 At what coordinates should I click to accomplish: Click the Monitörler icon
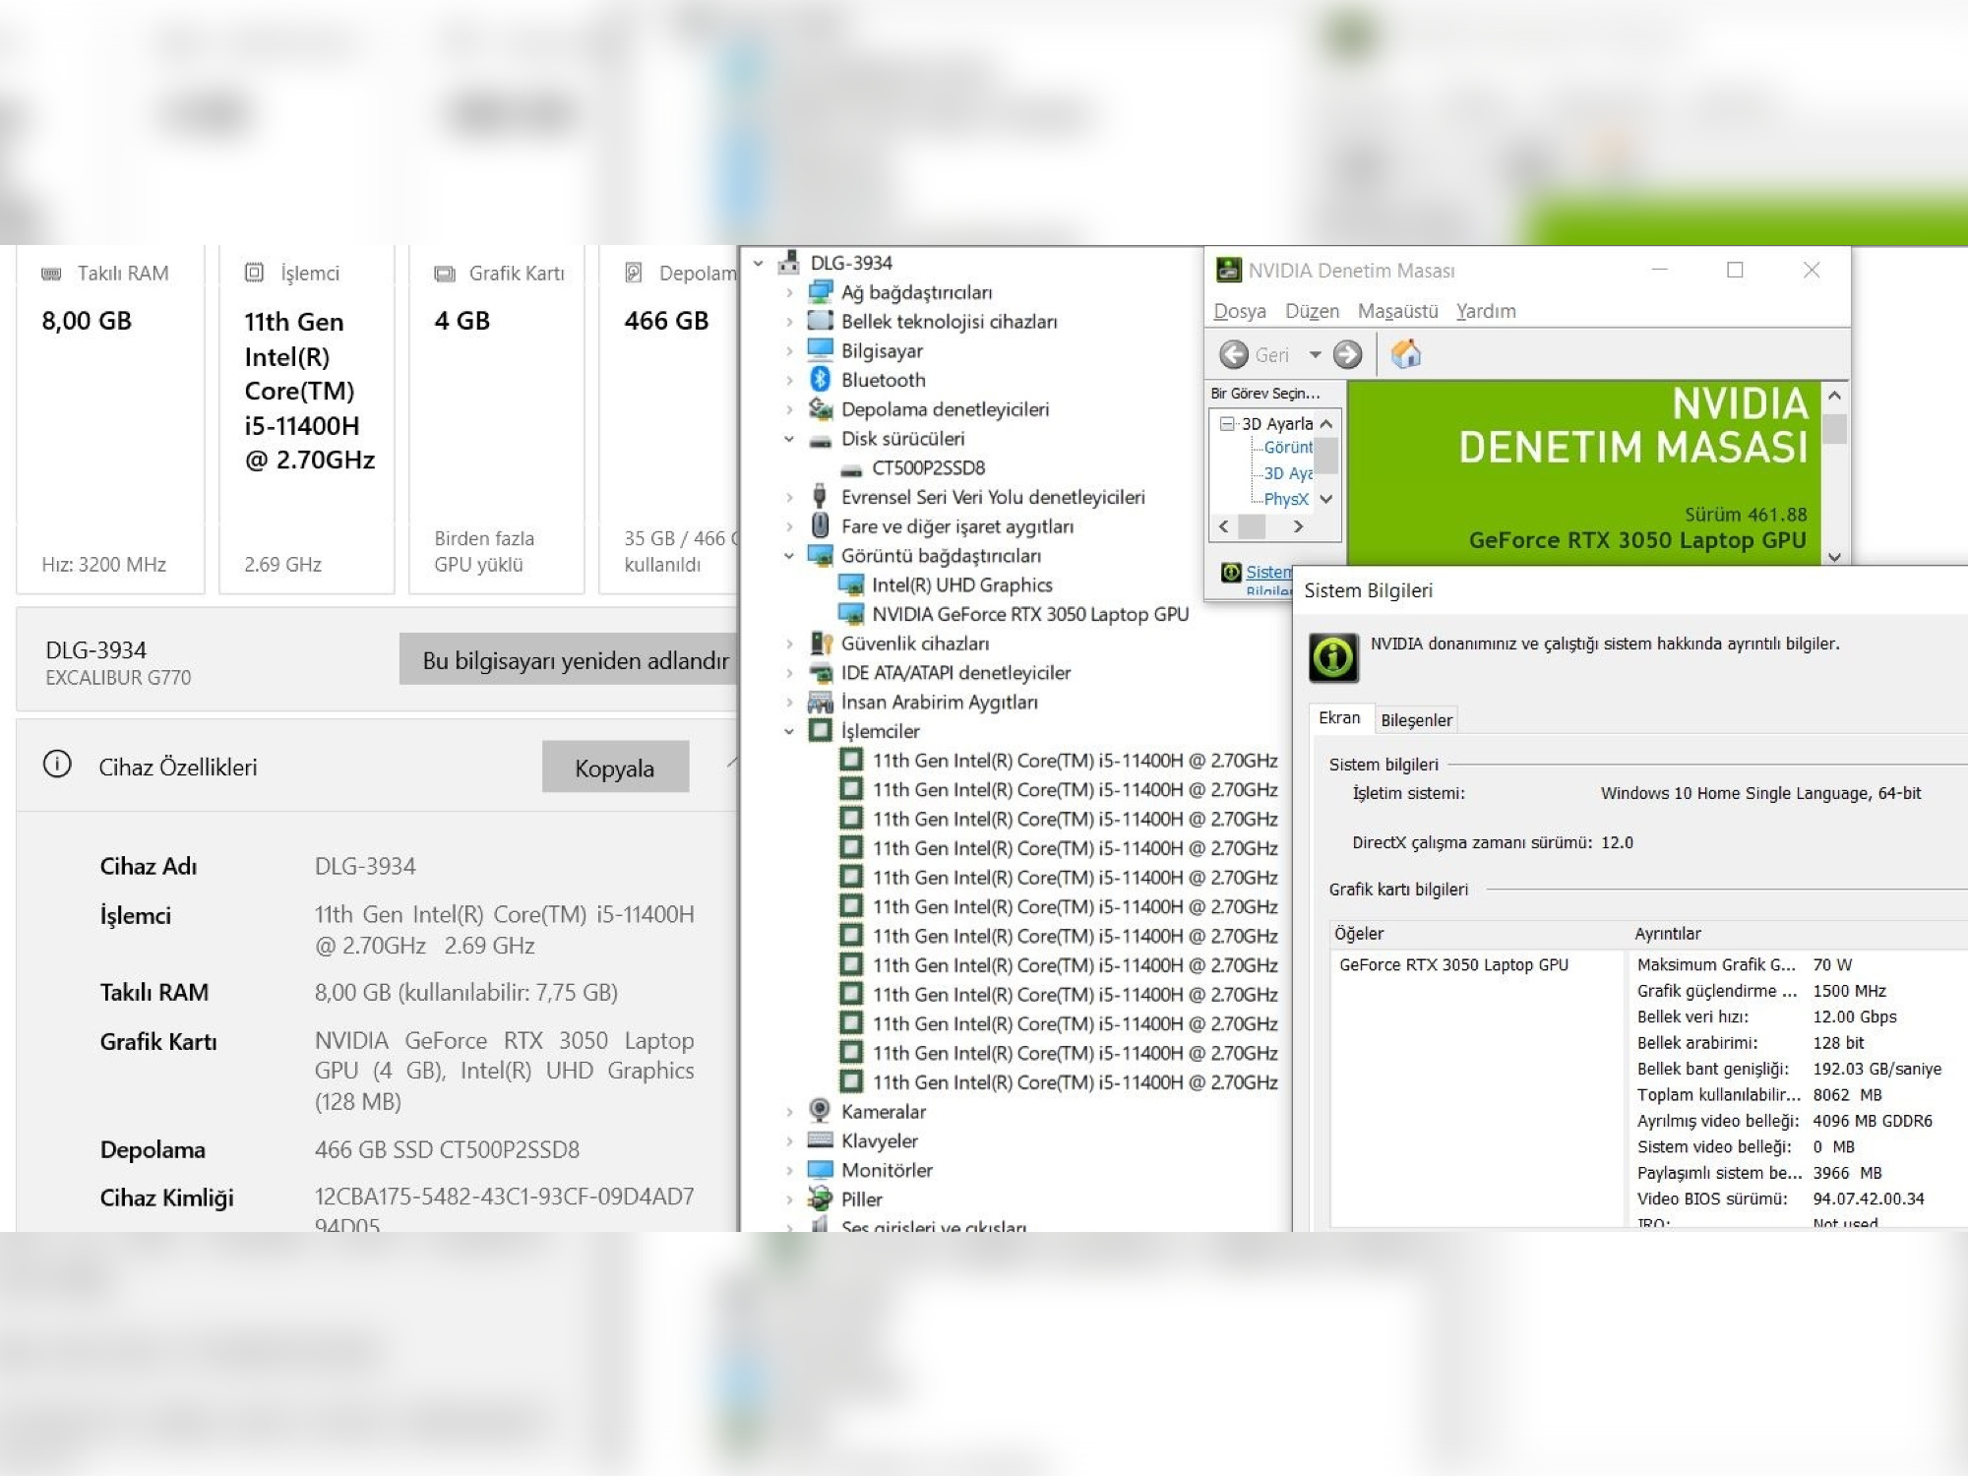click(x=820, y=1169)
